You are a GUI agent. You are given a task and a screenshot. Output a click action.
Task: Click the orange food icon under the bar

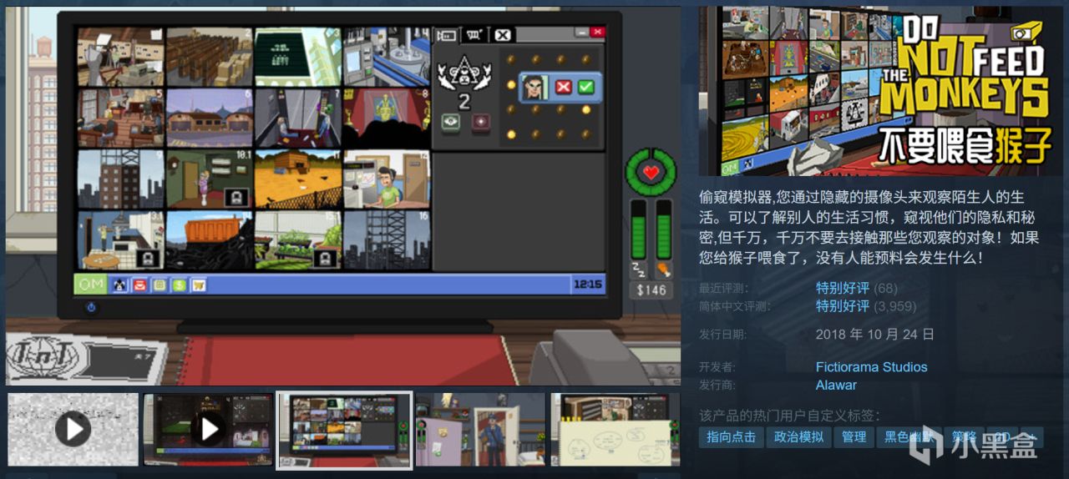[664, 270]
